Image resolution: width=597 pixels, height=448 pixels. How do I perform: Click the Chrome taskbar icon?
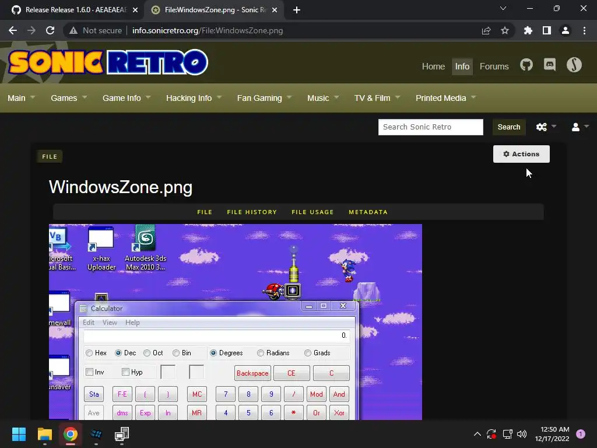pos(71,434)
